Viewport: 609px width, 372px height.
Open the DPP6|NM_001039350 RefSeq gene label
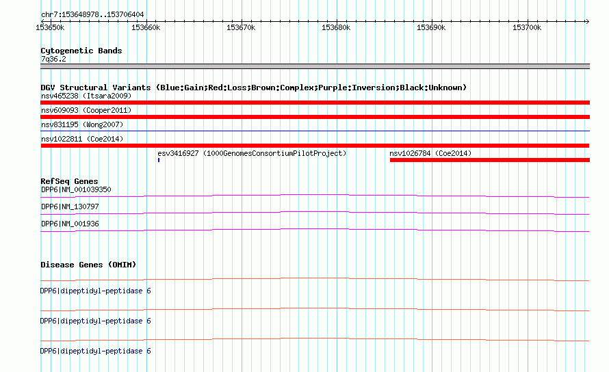76,189
